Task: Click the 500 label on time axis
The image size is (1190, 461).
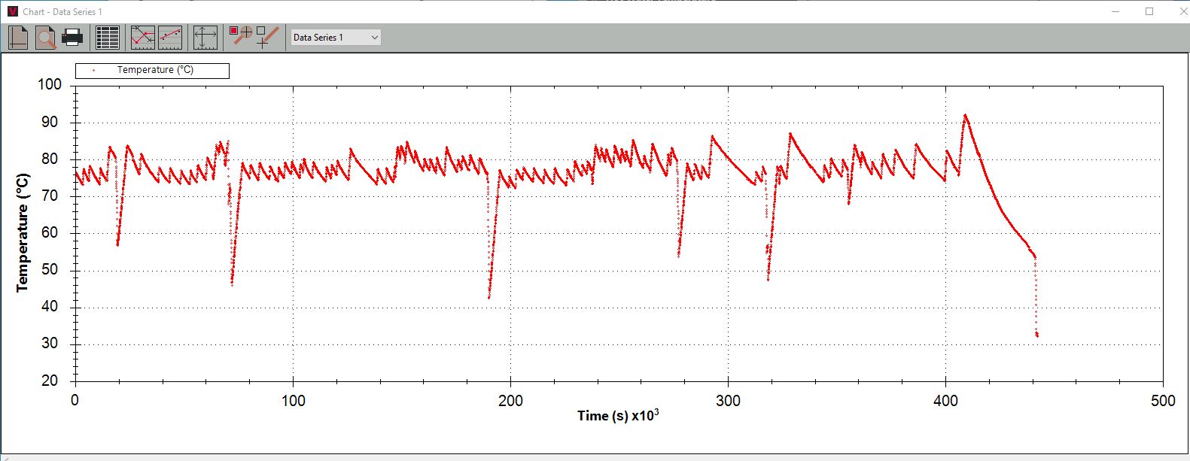Action: click(1162, 401)
